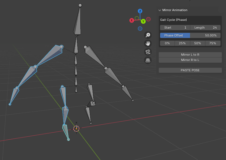Set phase offset to 75% preset
The width and height of the screenshot is (226, 160).
(213, 43)
